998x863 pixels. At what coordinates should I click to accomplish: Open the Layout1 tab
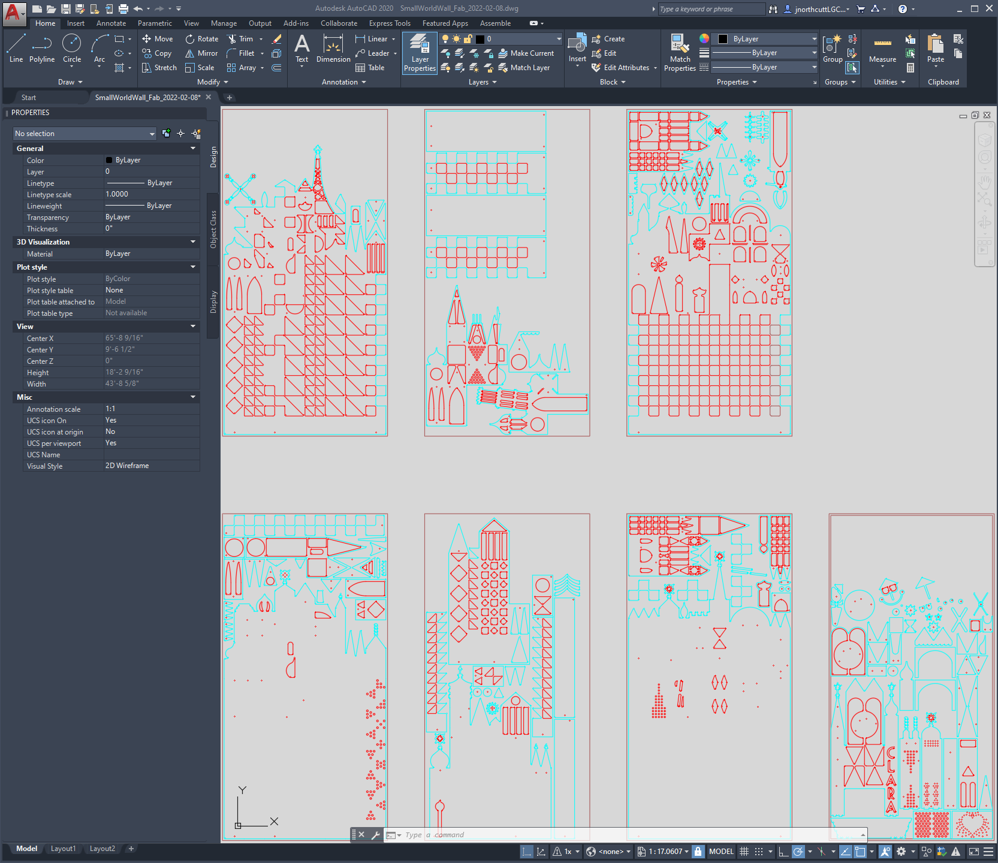pos(63,848)
